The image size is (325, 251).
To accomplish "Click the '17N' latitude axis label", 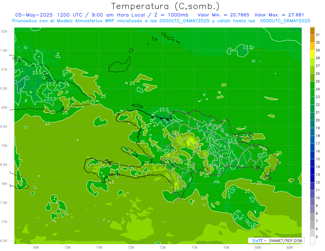I will (4, 222).
